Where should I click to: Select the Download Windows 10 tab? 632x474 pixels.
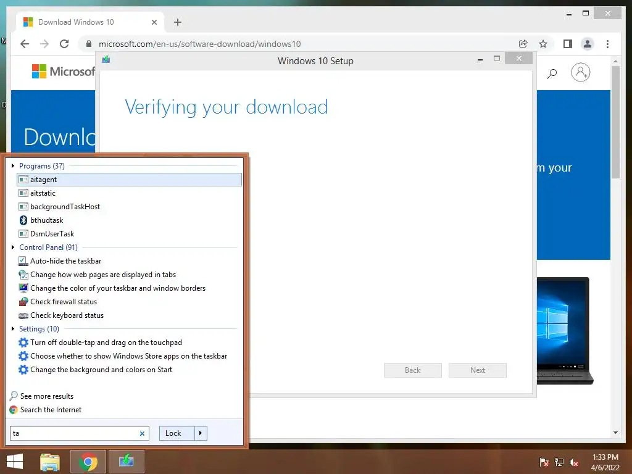click(90, 22)
